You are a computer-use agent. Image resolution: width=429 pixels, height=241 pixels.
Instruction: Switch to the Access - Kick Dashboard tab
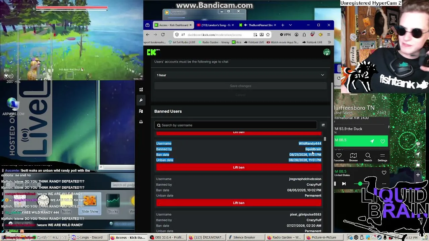[173, 25]
